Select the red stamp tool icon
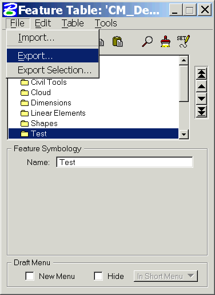Viewport: 215px width, 295px height. click(x=165, y=41)
